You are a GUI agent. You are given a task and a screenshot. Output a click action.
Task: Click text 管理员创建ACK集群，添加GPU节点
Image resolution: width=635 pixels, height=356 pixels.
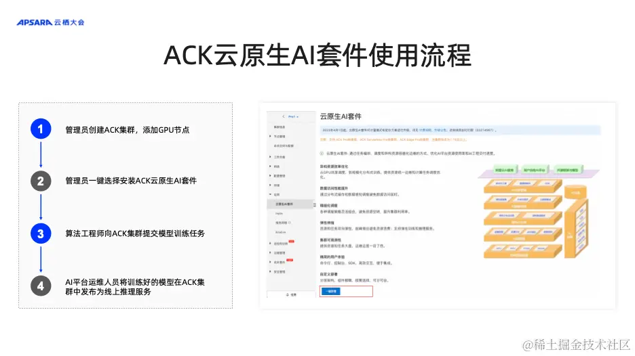[x=127, y=130]
